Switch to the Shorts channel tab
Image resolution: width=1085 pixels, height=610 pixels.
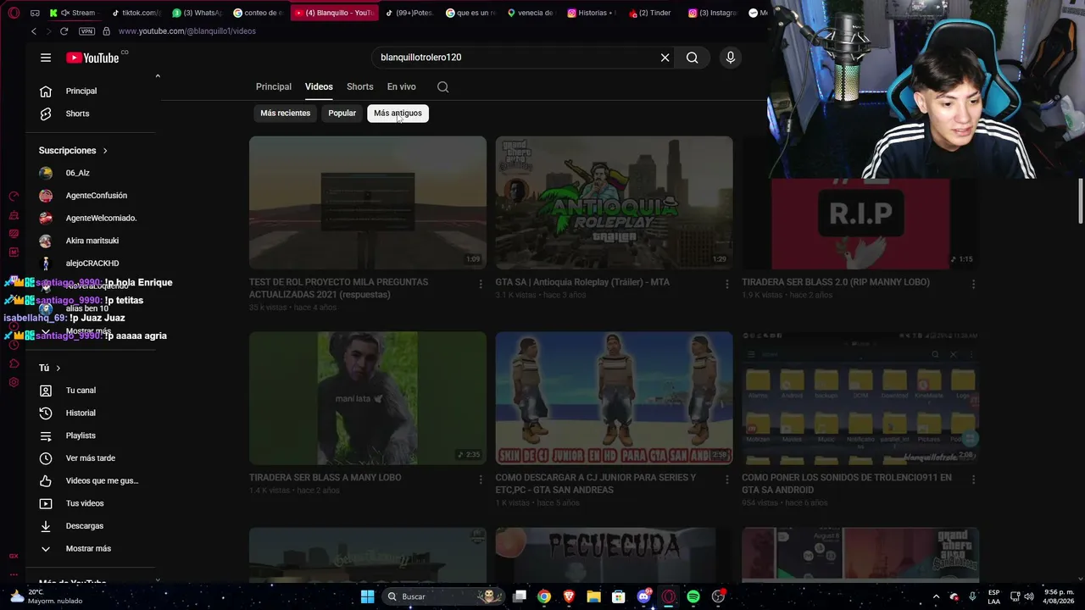point(359,86)
